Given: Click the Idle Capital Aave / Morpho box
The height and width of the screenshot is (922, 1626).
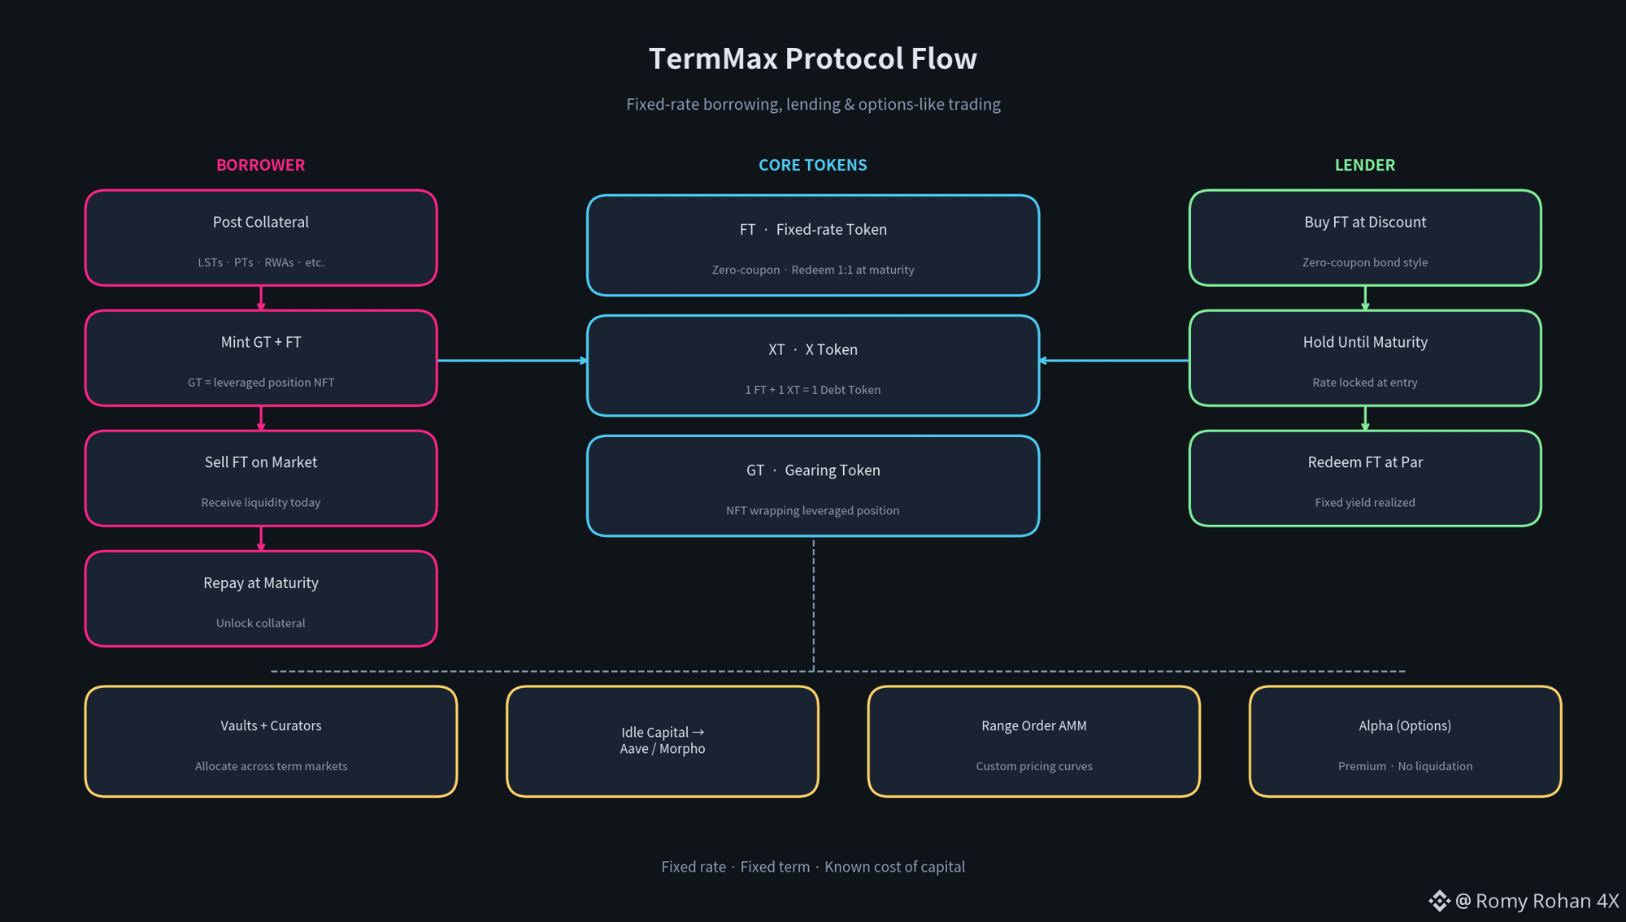Looking at the screenshot, I should pos(663,742).
